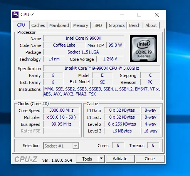Click the Family value 6
Screen dimensions: 190x176
point(53,75)
